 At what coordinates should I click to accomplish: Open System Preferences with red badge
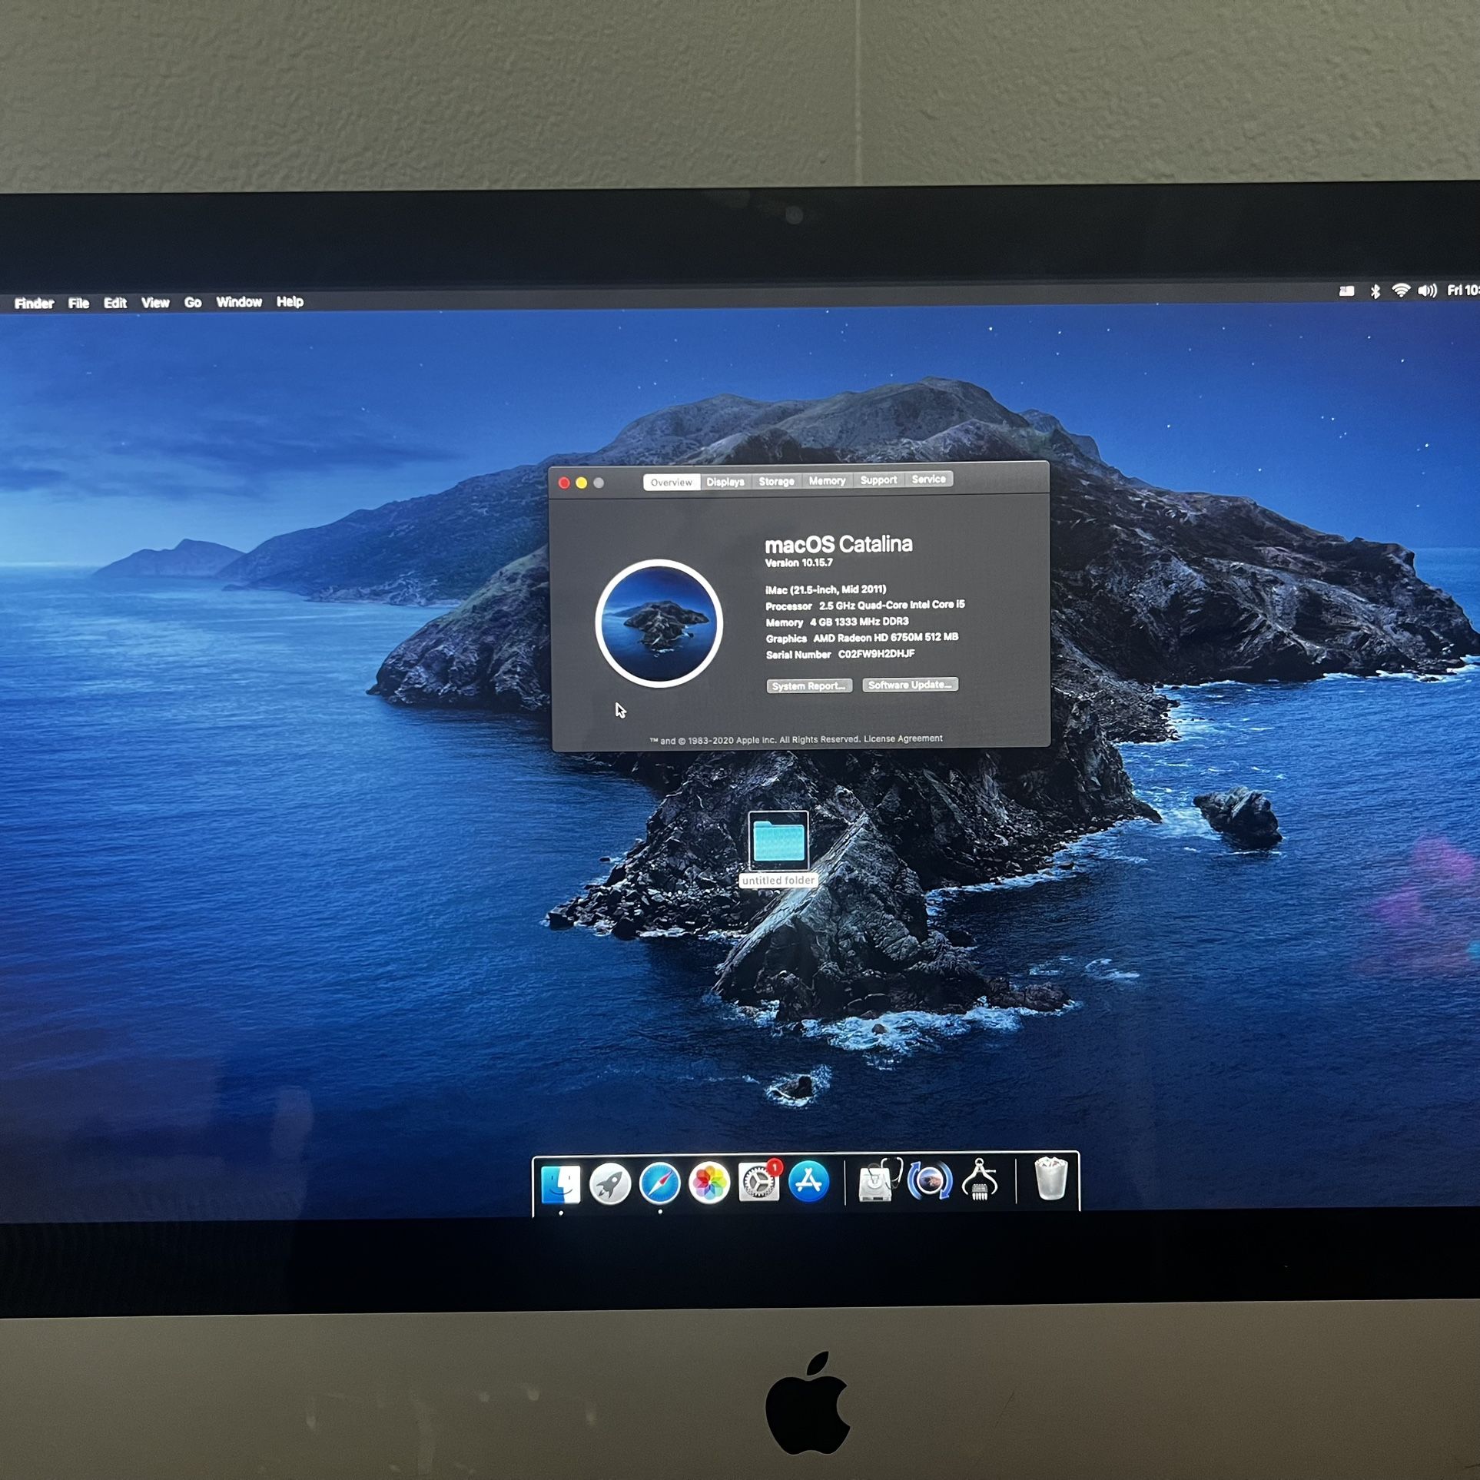pos(758,1182)
